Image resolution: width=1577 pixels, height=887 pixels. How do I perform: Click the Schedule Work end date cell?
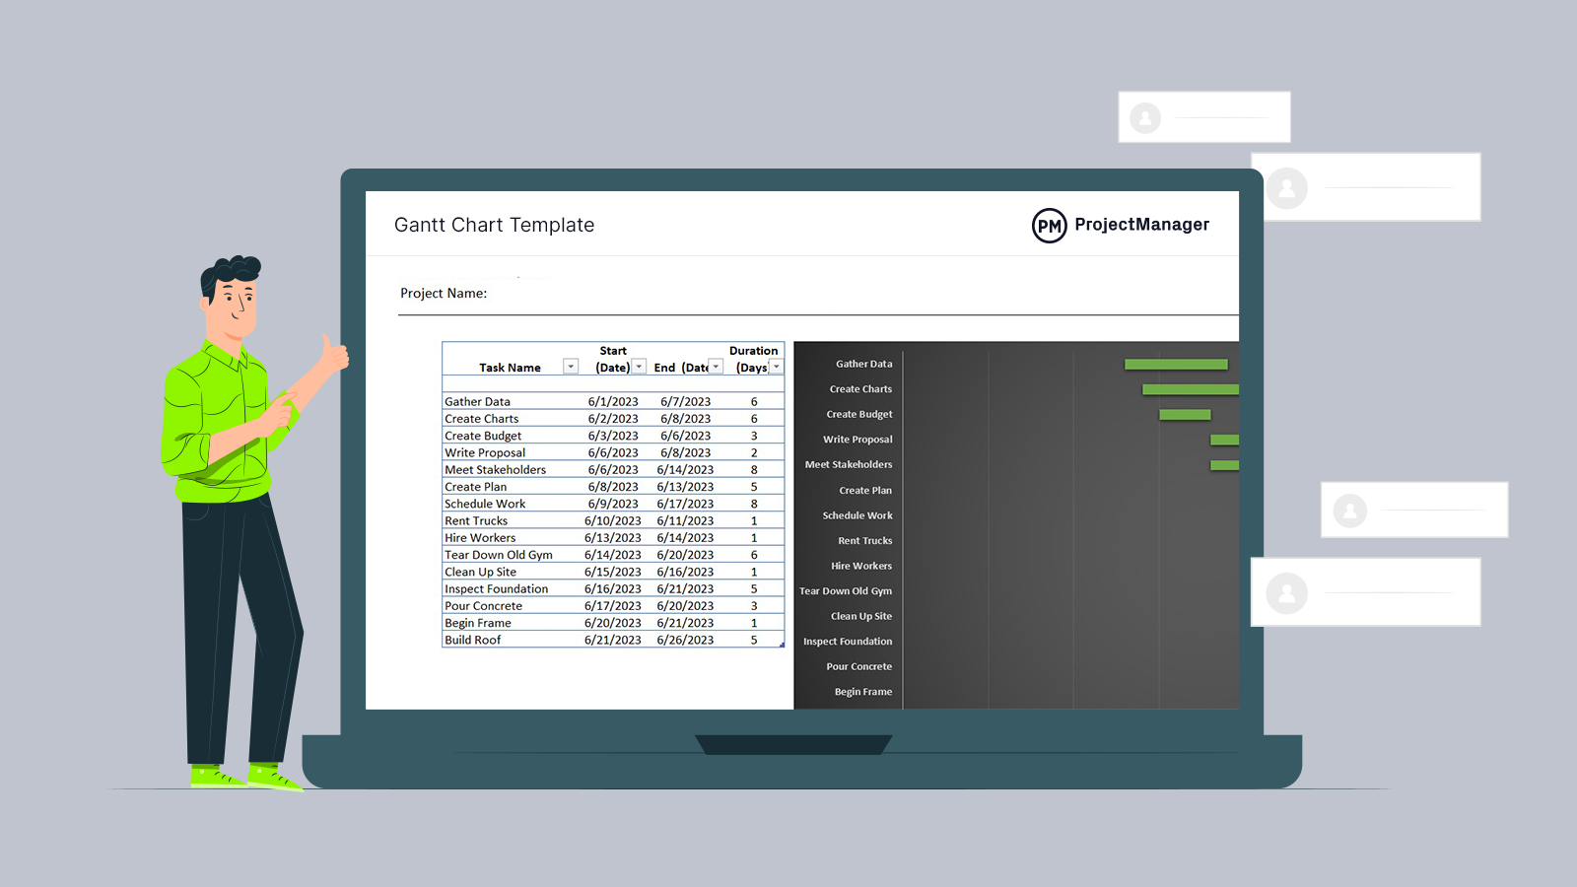685,504
